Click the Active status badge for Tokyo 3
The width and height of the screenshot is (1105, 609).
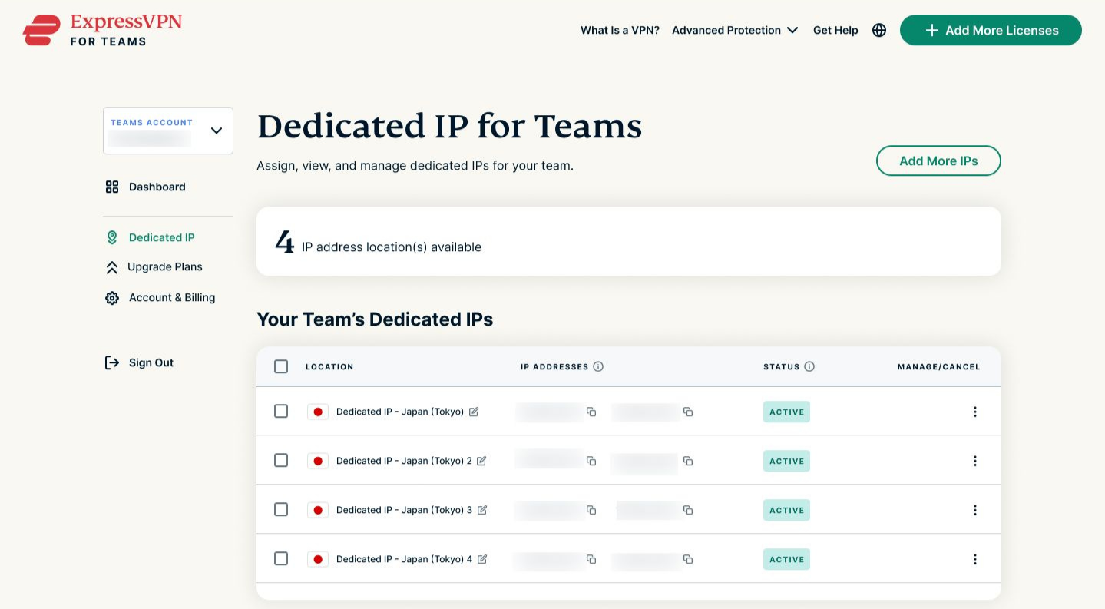click(x=786, y=510)
